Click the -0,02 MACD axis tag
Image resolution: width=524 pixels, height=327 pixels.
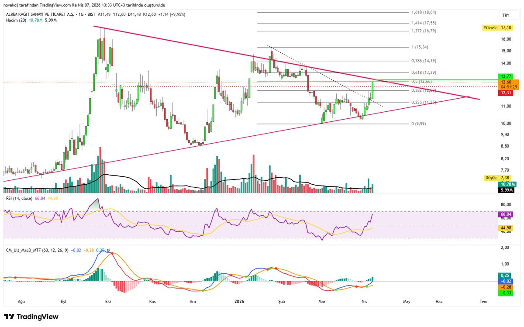click(x=506, y=281)
